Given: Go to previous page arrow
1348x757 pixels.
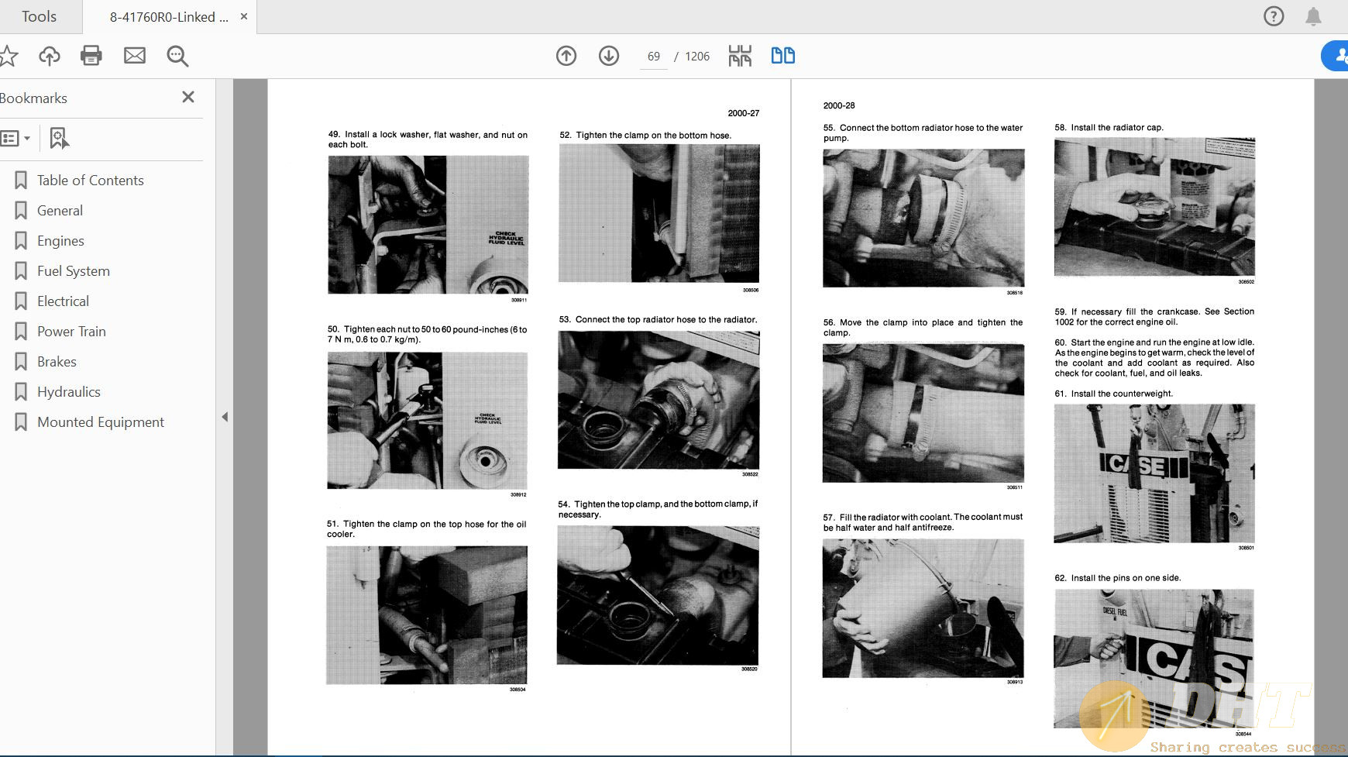Looking at the screenshot, I should (x=566, y=56).
